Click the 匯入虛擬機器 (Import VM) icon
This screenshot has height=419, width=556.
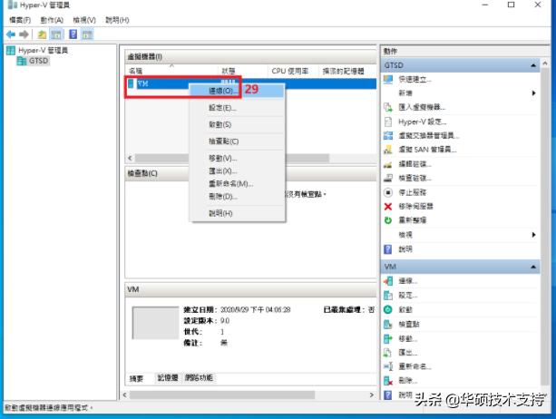tap(388, 107)
